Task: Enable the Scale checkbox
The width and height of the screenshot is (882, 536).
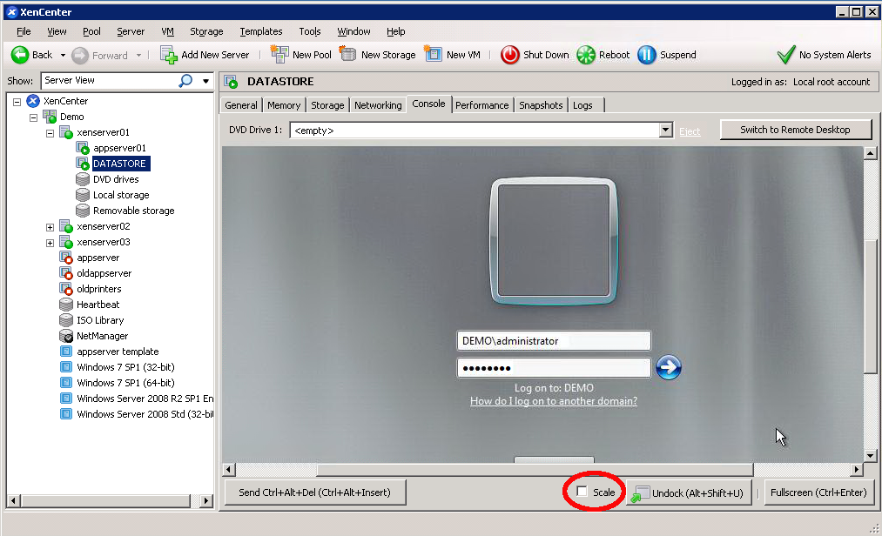Action: click(582, 492)
